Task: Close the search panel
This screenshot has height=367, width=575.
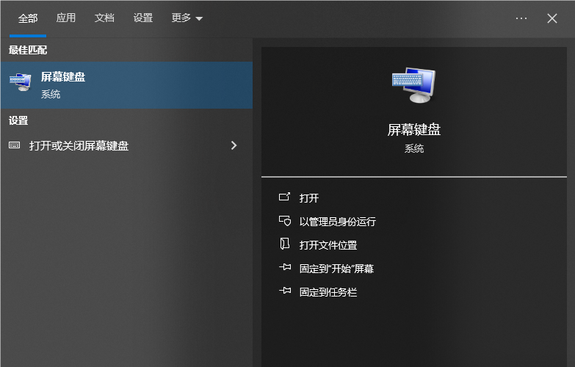Action: point(552,18)
